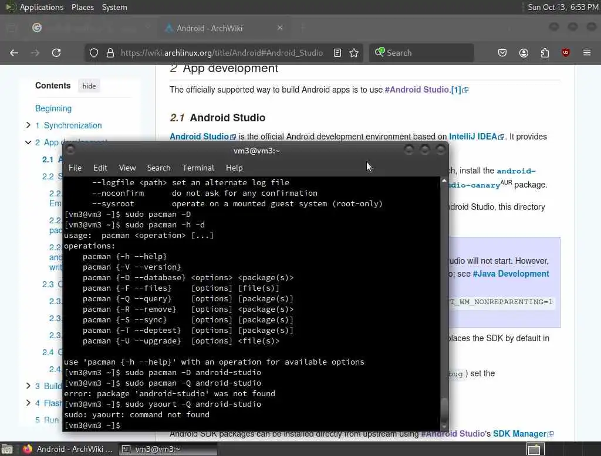Jump to Beginning in Contents
The height and width of the screenshot is (456, 601).
pos(53,108)
